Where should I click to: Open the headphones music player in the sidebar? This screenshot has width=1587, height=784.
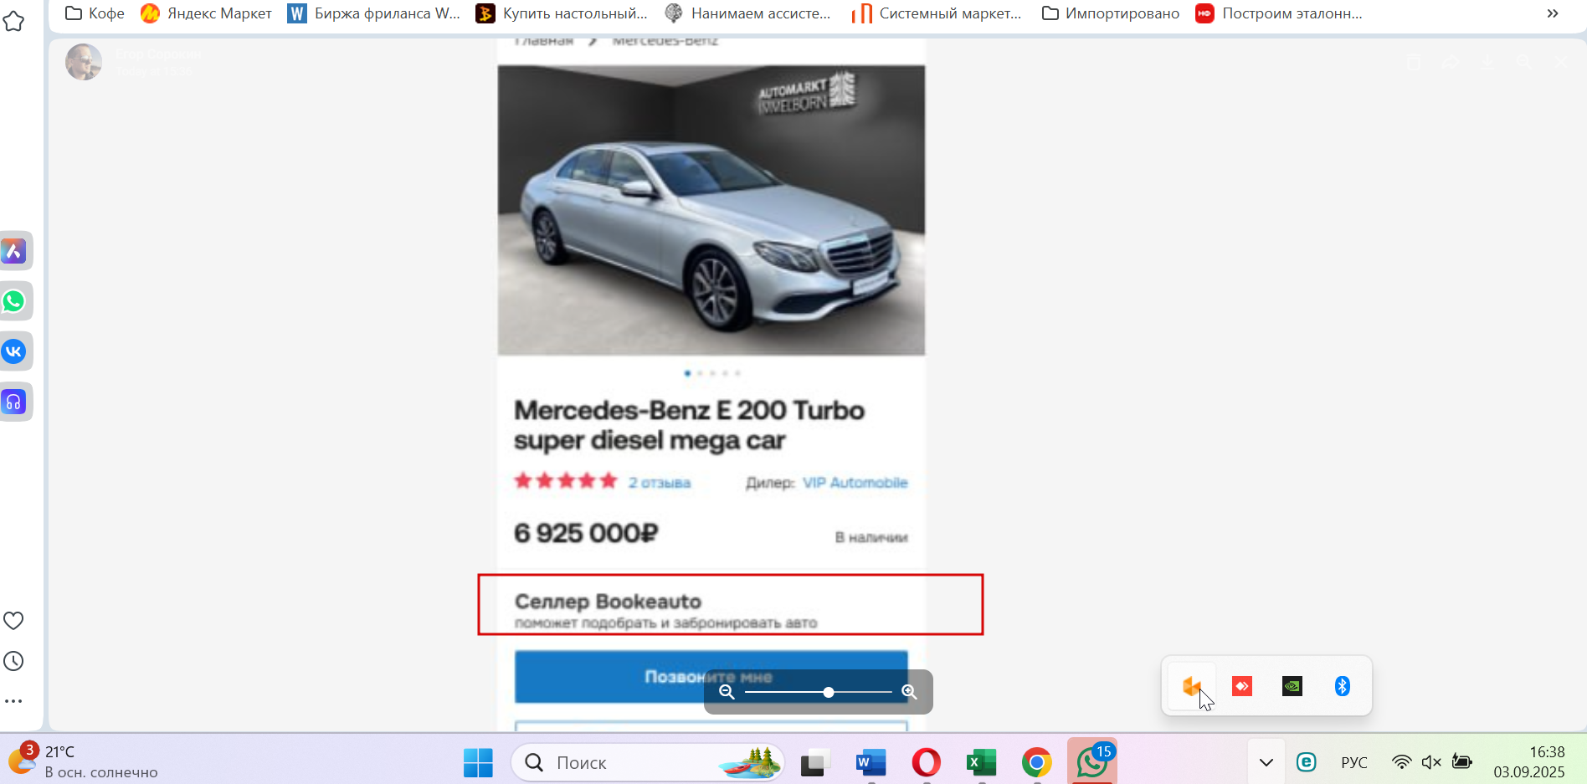click(13, 402)
